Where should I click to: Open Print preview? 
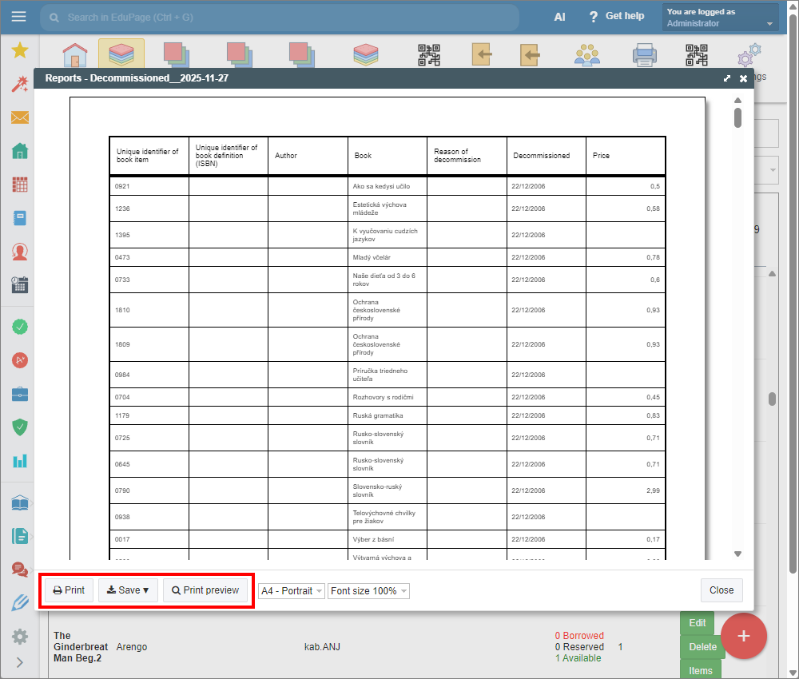pyautogui.click(x=205, y=590)
